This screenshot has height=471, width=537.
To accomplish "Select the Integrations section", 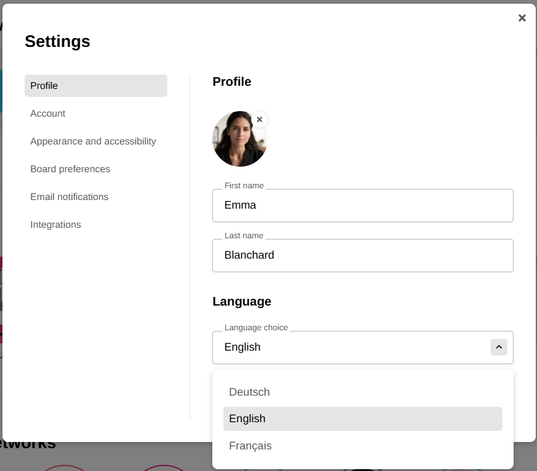I will click(56, 225).
